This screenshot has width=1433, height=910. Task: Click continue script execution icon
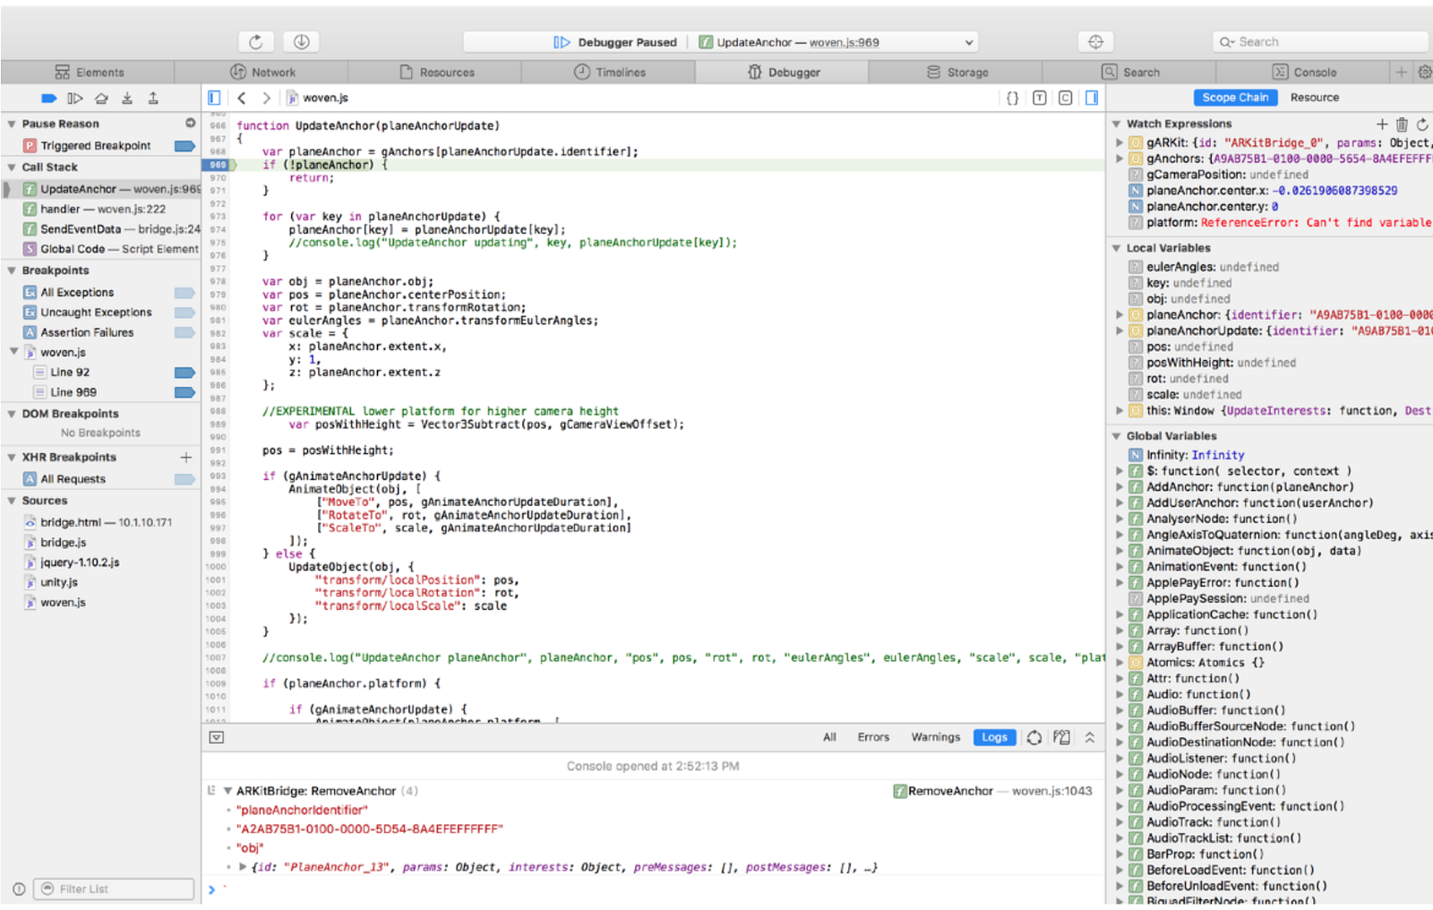75,99
